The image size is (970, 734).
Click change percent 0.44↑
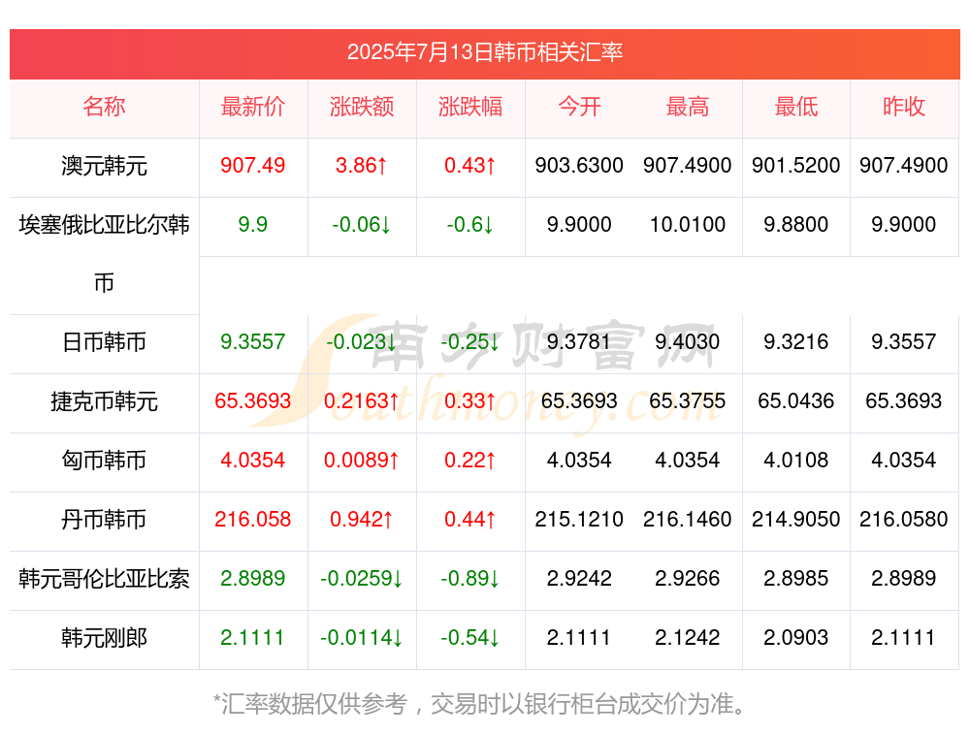tap(470, 520)
